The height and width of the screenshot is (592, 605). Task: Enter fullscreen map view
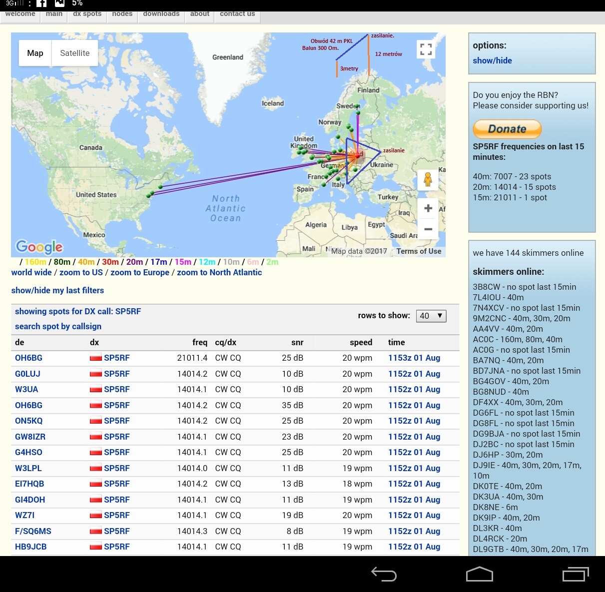pos(426,49)
